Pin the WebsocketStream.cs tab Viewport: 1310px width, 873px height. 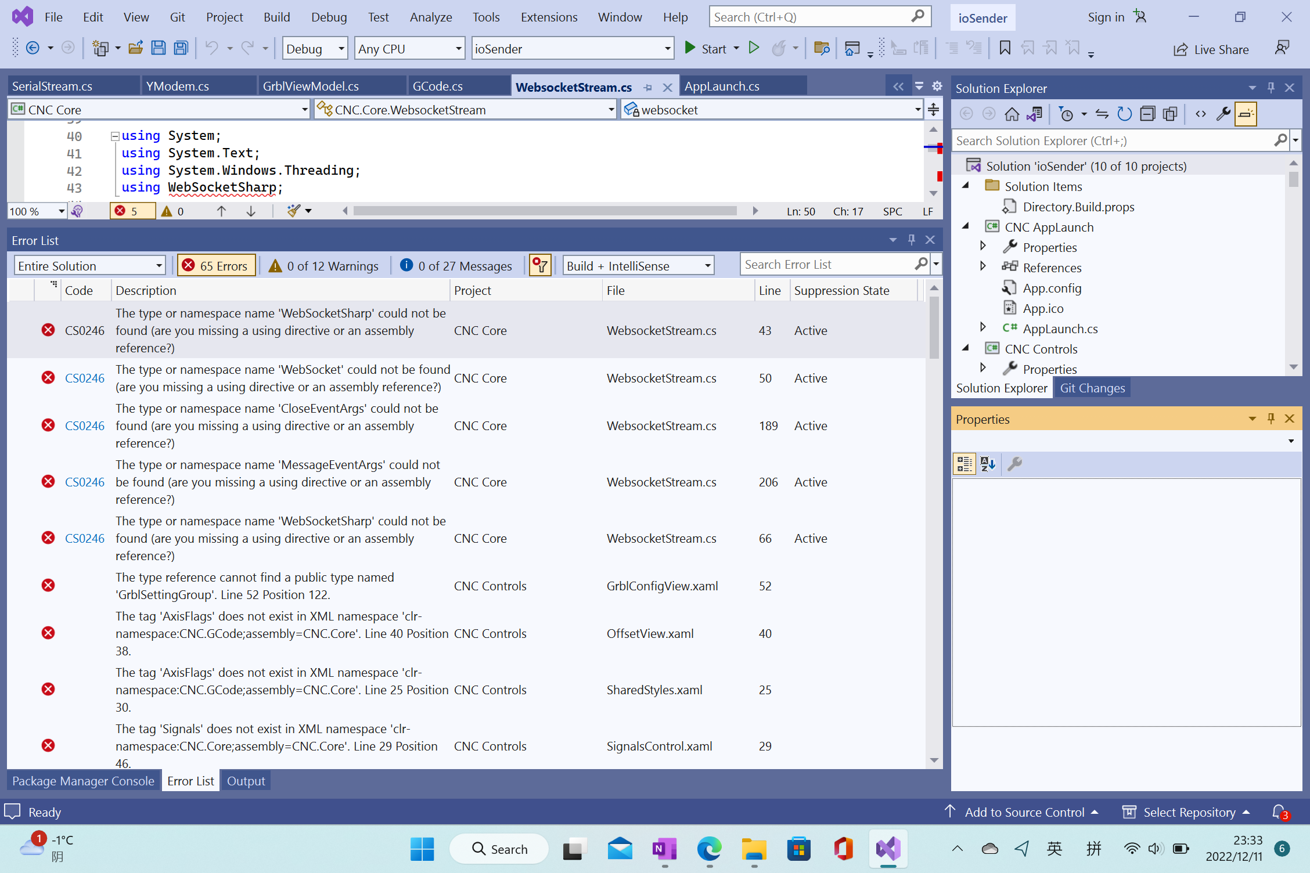648,88
